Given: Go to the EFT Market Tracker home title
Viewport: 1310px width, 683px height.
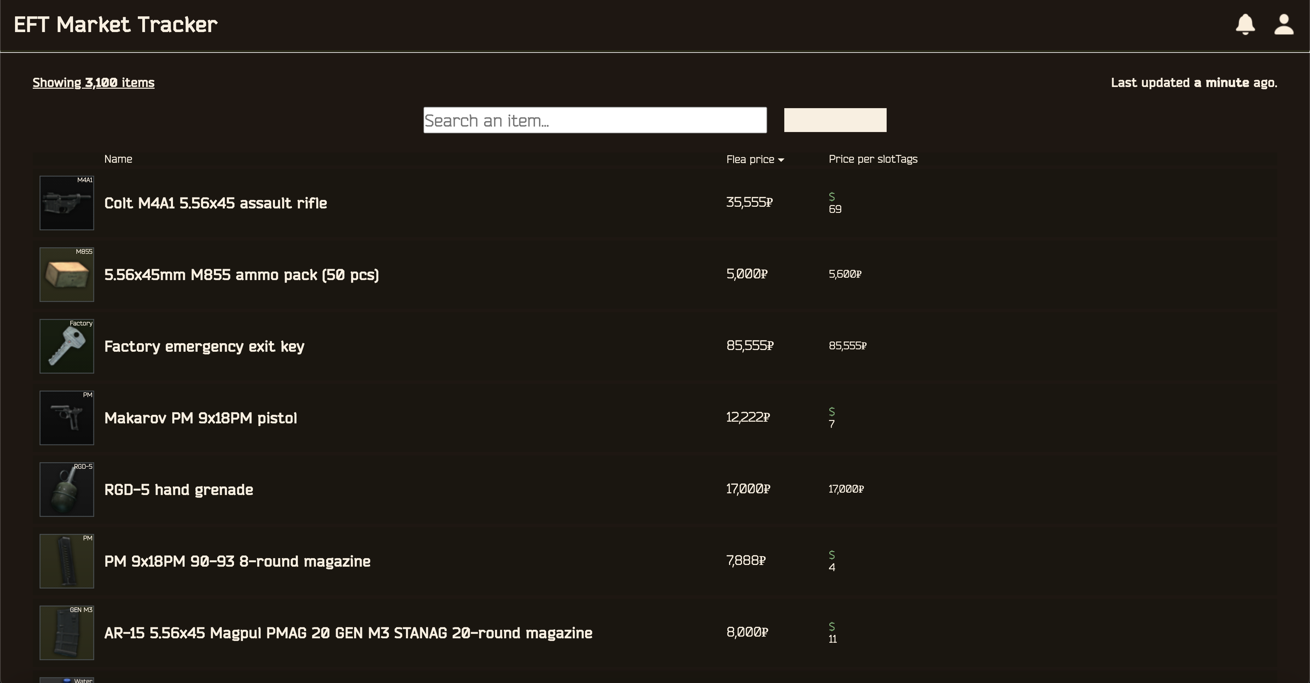Looking at the screenshot, I should tap(115, 25).
